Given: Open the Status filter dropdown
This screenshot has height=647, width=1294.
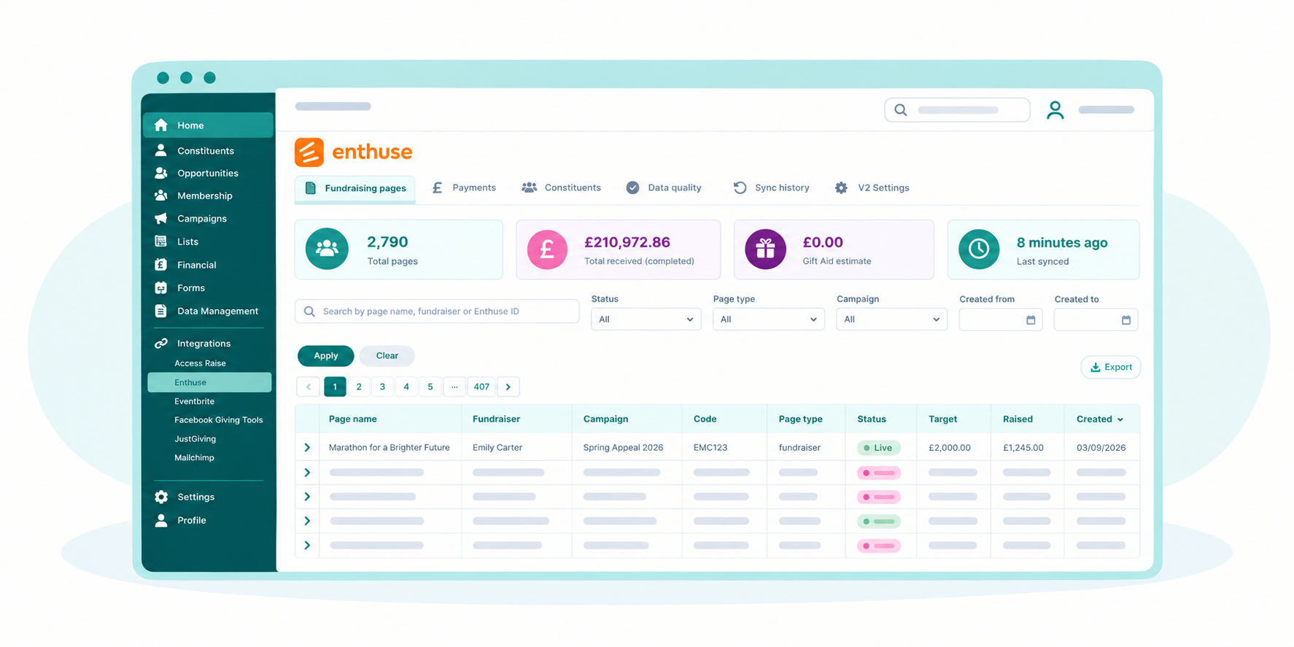Looking at the screenshot, I should pos(646,319).
